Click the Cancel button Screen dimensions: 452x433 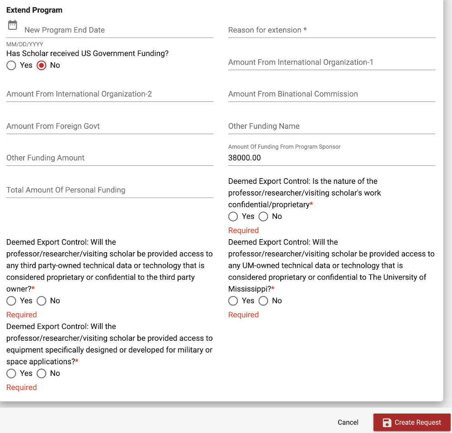(x=348, y=422)
